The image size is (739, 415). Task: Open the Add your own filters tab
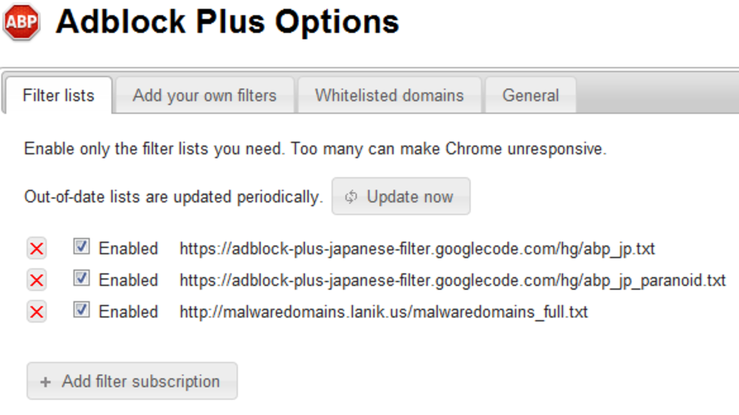pyautogui.click(x=205, y=96)
